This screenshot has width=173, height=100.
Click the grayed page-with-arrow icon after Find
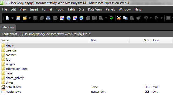tap(56, 18)
